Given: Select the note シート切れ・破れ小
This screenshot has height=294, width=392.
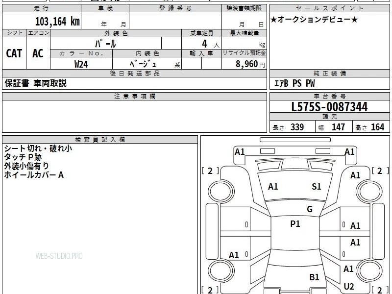Looking at the screenshot, I should pyautogui.click(x=38, y=148).
